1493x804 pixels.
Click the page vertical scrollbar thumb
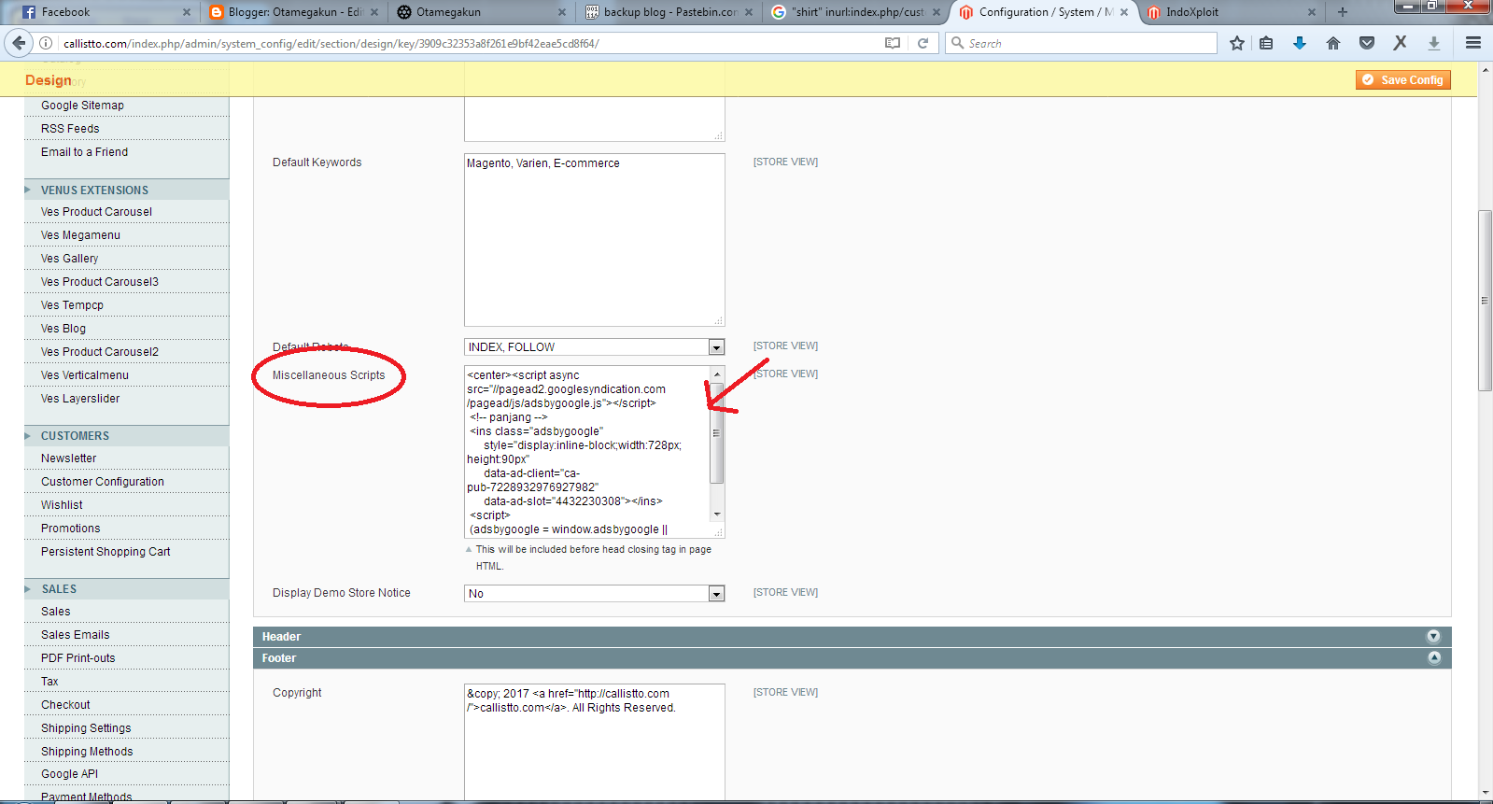pos(1485,301)
